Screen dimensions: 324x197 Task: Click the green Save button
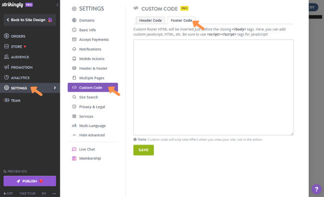[x=143, y=150]
